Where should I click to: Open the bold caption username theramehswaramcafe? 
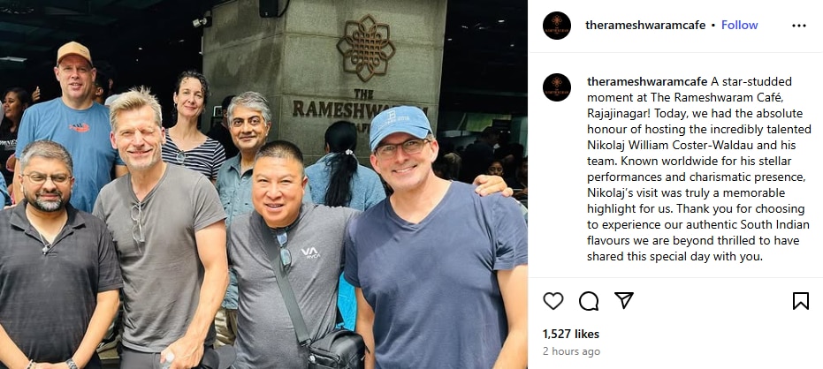point(647,82)
